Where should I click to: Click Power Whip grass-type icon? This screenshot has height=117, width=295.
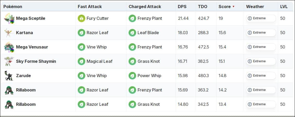(x=132, y=76)
